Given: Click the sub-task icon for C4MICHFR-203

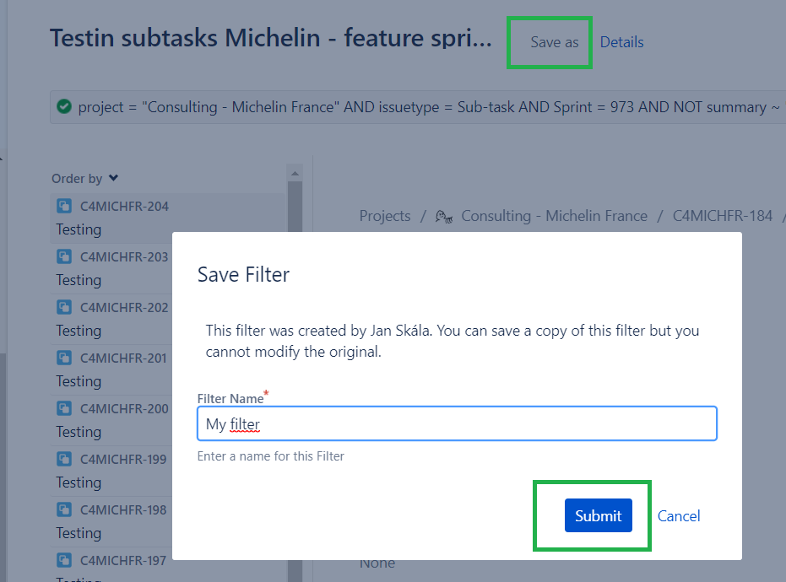Looking at the screenshot, I should click(63, 256).
